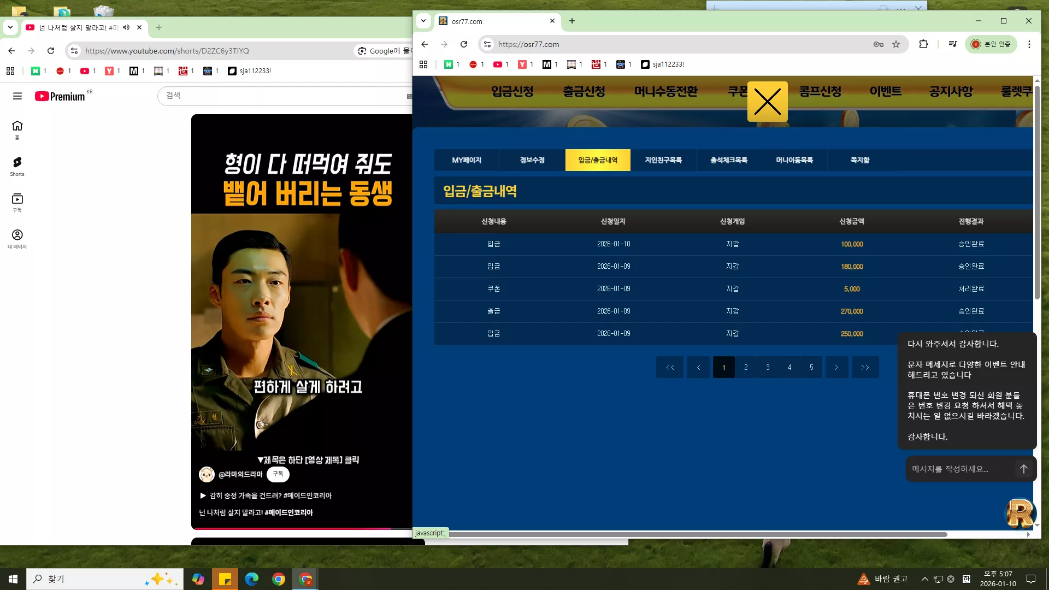This screenshot has height=590, width=1049.
Task: Open Chrome extensions puzzle icon
Action: [x=924, y=44]
